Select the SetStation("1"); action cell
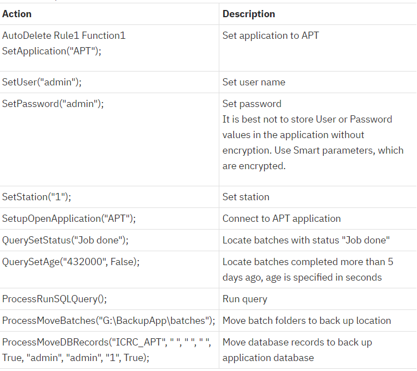417x371 pixels. coord(37,197)
